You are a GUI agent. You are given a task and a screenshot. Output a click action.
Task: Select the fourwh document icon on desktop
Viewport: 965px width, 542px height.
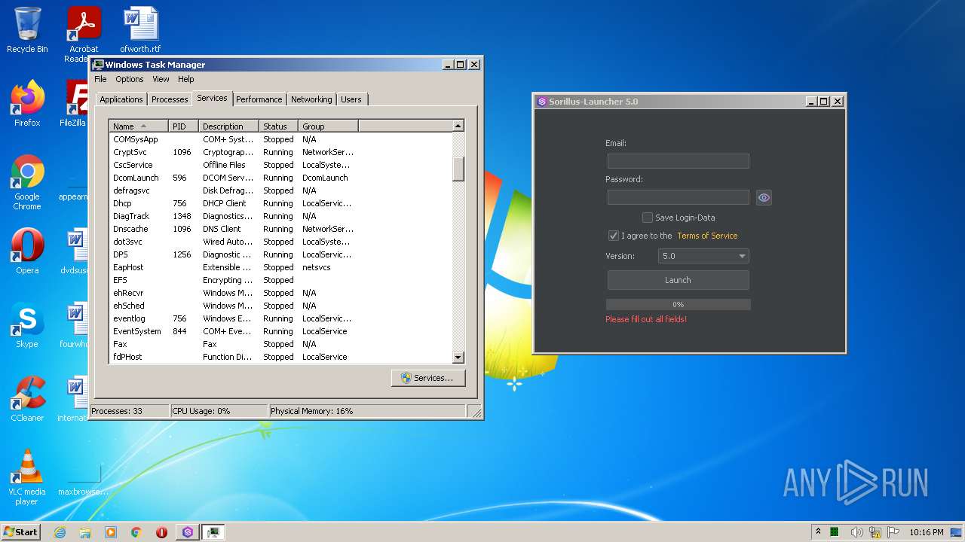click(75, 324)
